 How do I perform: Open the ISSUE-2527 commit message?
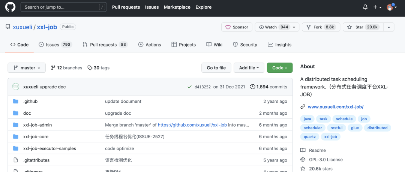[x=135, y=137]
